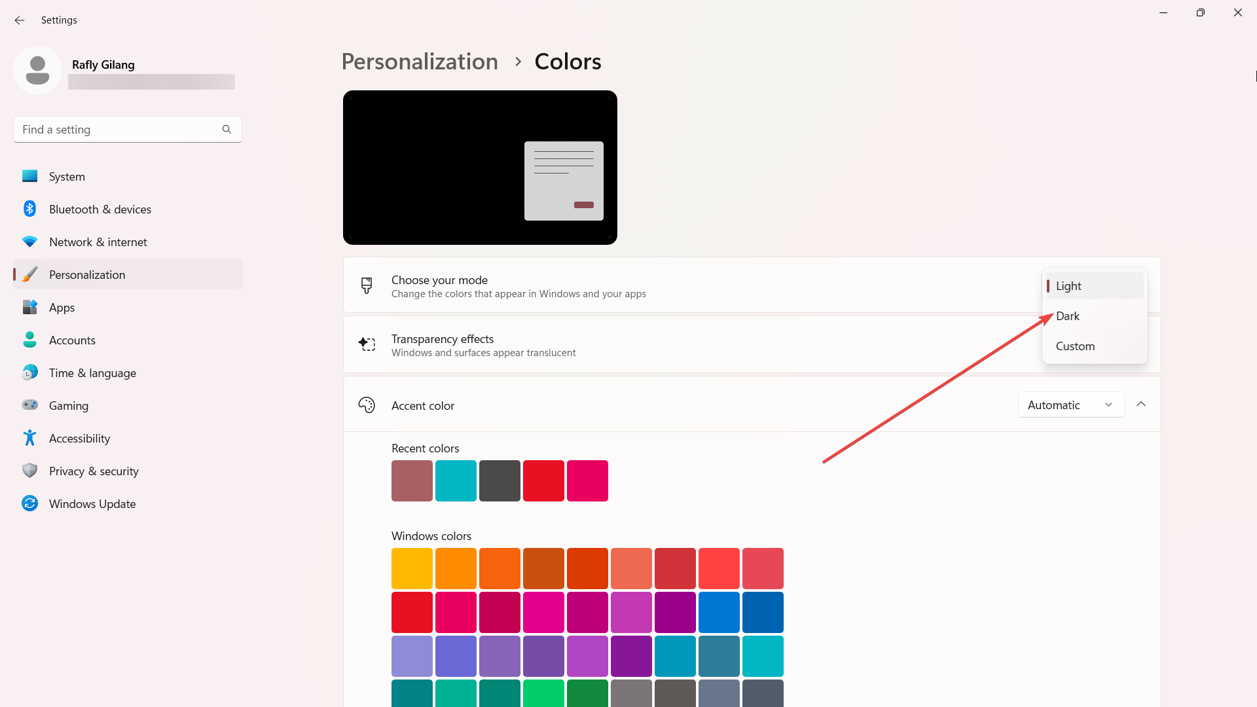
Task: Open Accessibility settings page
Action: coord(128,438)
